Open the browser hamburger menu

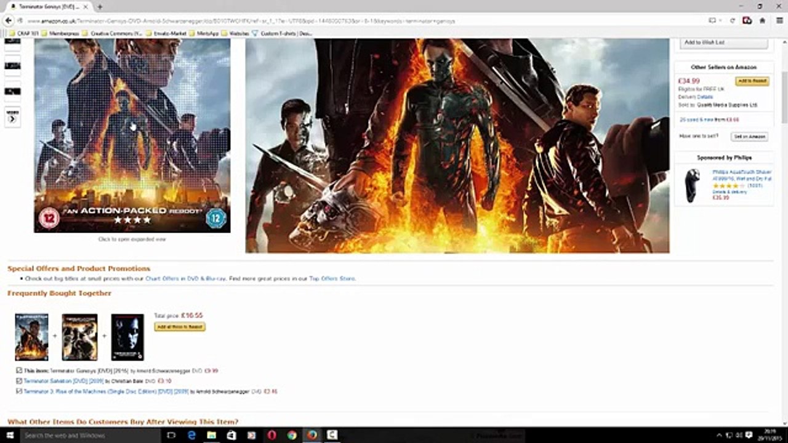point(778,20)
